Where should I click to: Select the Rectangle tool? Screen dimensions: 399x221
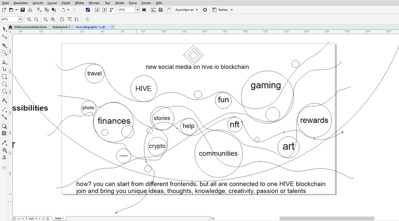pyautogui.click(x=4, y=77)
